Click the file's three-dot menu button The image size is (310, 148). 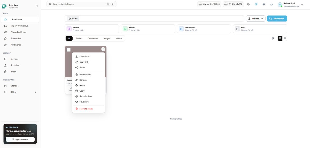[103, 49]
